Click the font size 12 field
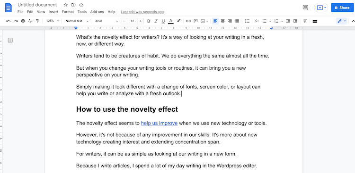This screenshot has height=173, width=355. (133, 21)
